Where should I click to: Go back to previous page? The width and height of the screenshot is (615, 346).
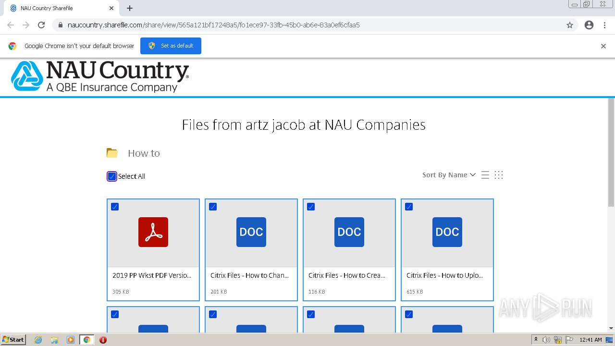click(11, 25)
